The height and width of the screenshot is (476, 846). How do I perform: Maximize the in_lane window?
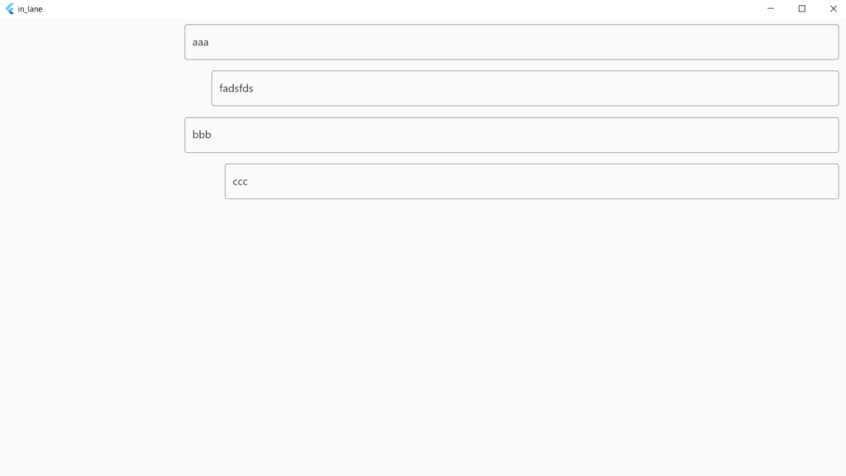(x=801, y=9)
